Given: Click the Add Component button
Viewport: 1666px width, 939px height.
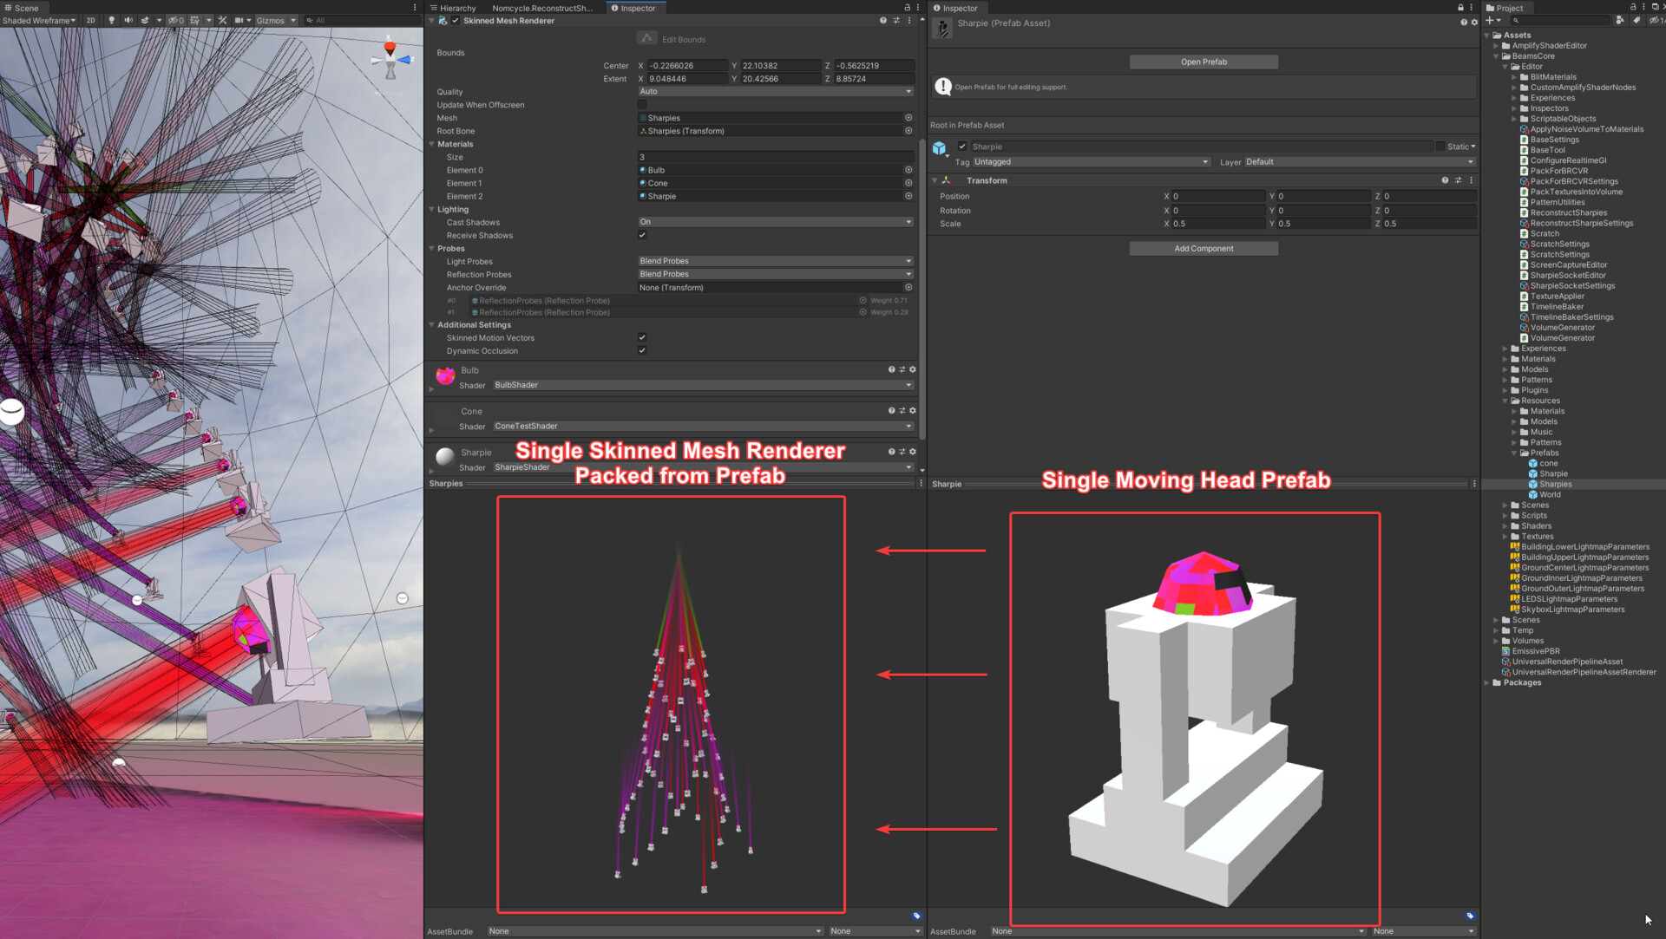Looking at the screenshot, I should coord(1203,248).
